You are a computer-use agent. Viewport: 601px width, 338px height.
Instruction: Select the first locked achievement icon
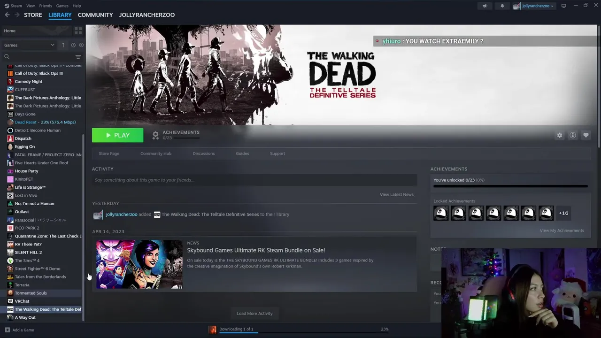point(441,213)
